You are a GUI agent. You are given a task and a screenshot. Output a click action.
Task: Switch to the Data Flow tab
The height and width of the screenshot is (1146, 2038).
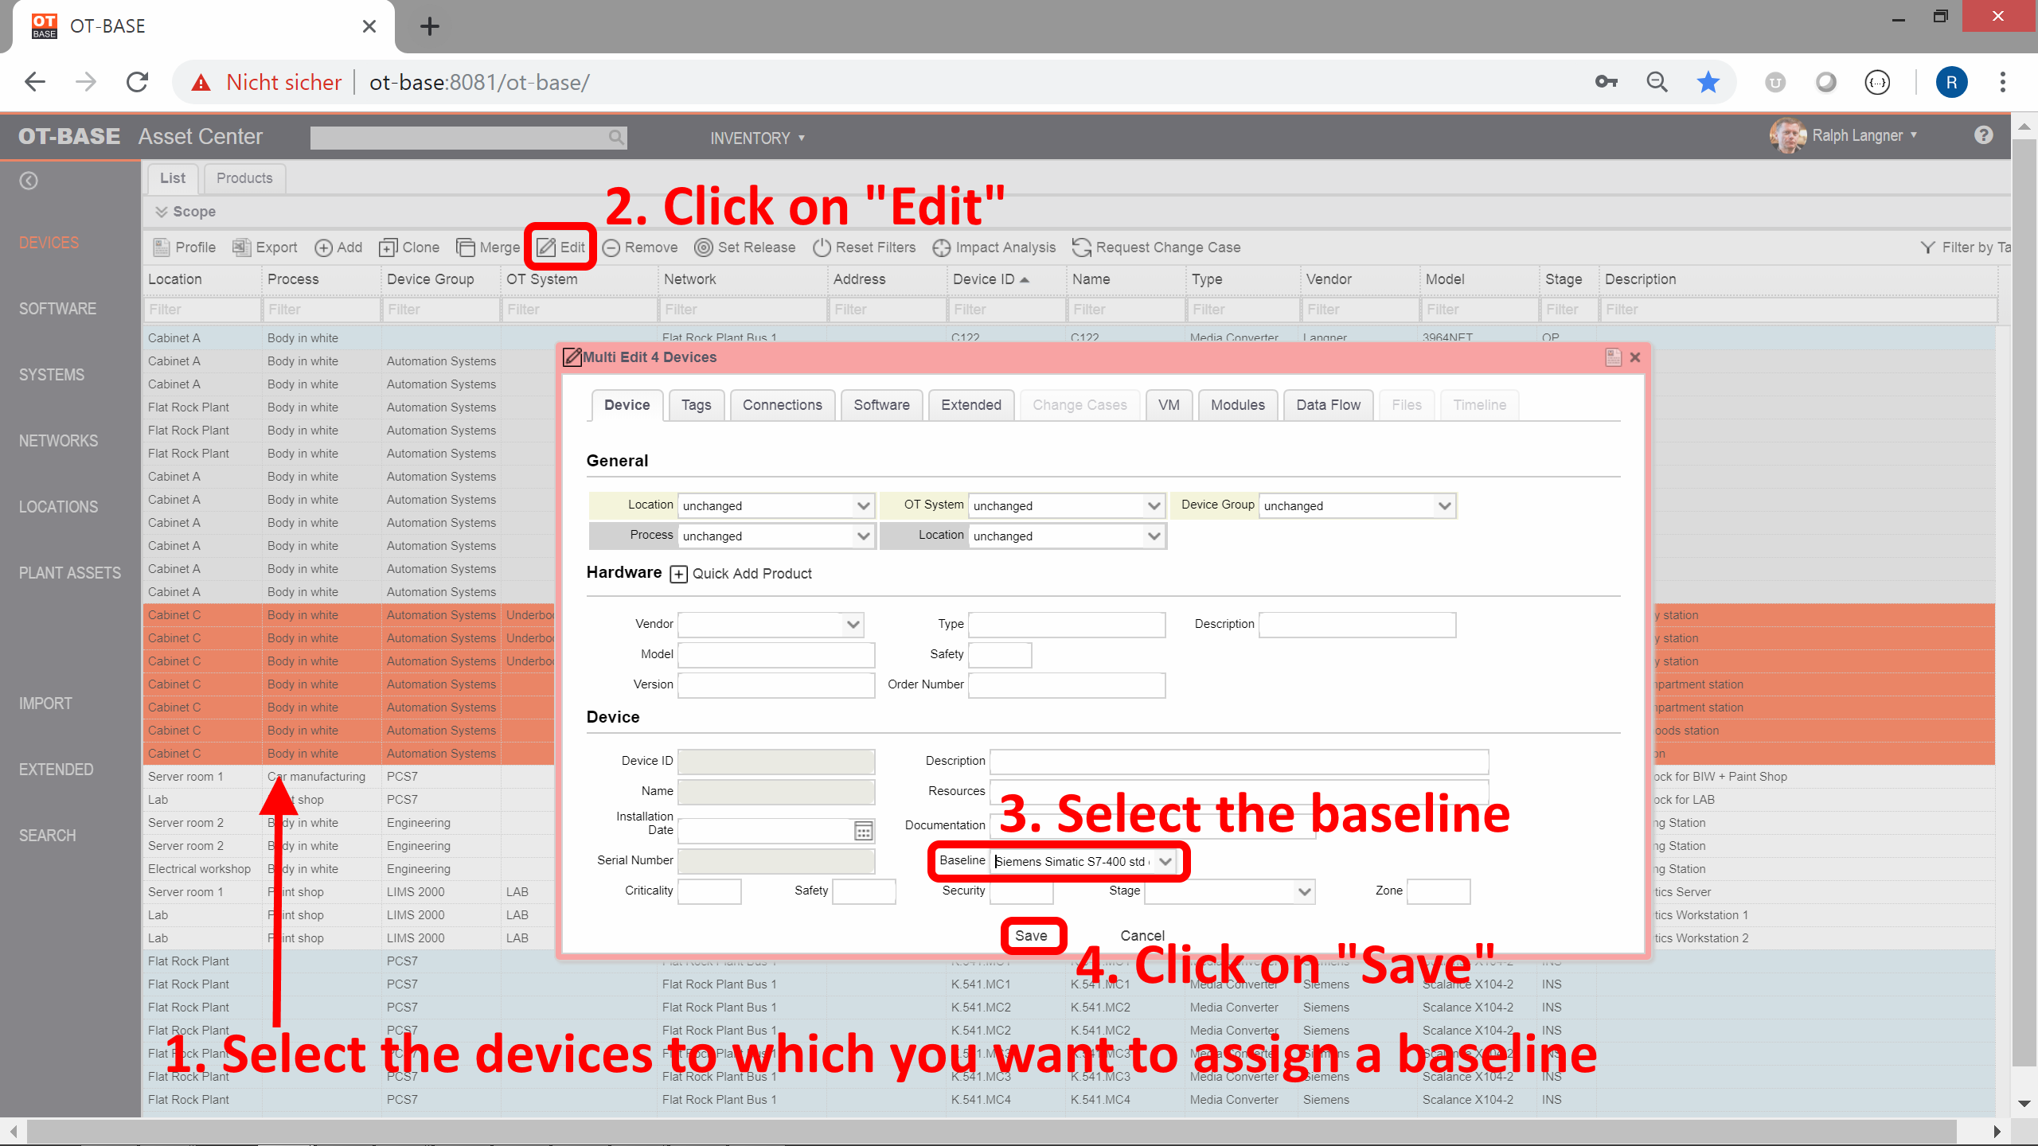coord(1328,405)
